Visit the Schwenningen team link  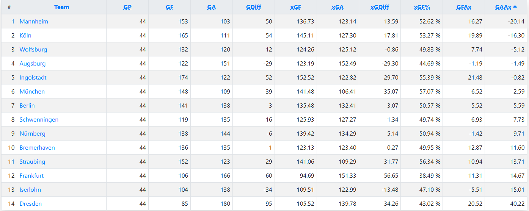(x=39, y=120)
